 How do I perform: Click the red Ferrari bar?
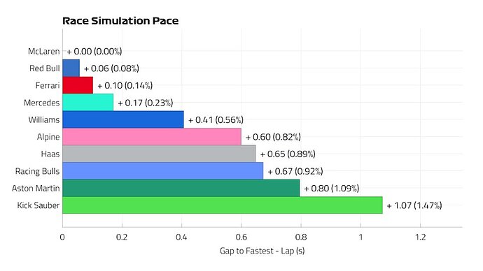point(78,85)
